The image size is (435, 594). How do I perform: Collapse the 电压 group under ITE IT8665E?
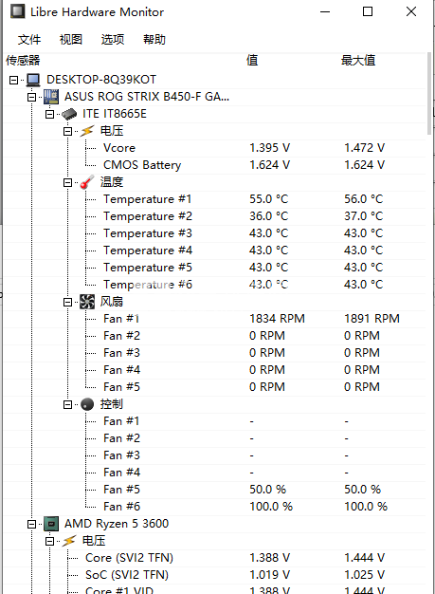coord(67,132)
